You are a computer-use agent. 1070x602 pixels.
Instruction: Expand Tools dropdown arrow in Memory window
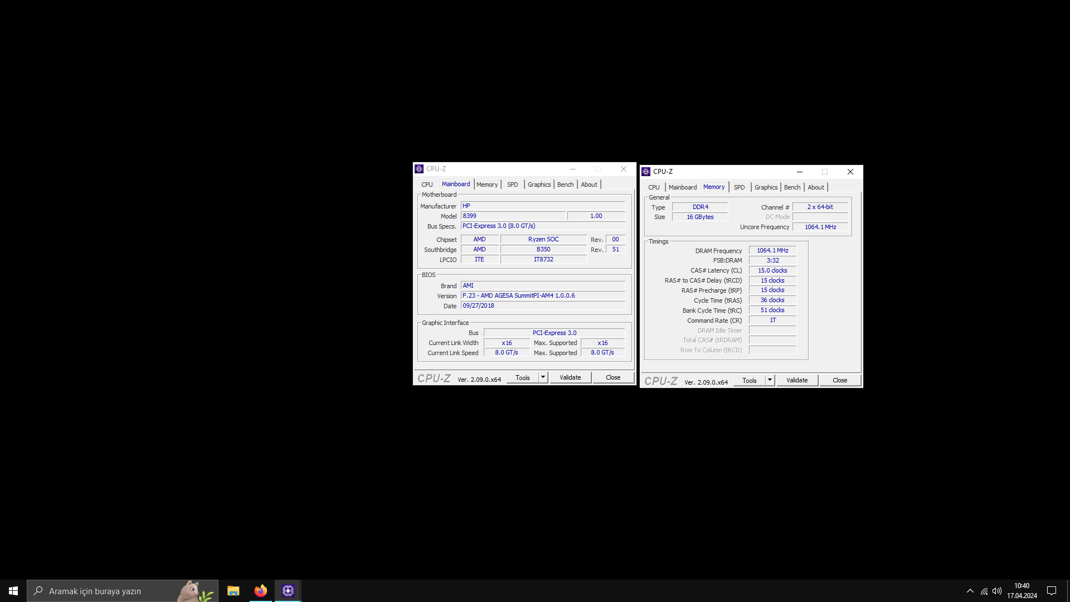coord(770,380)
